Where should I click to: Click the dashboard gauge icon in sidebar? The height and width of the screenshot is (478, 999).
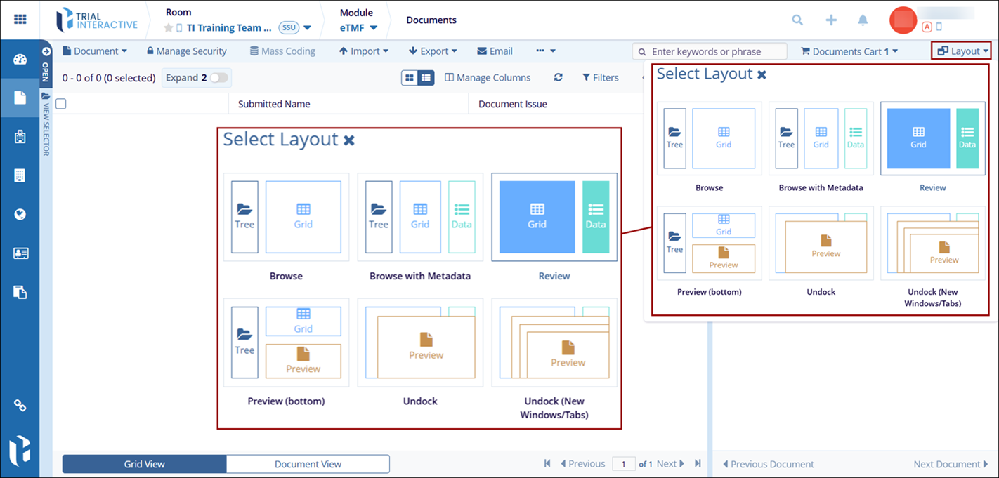click(20, 59)
